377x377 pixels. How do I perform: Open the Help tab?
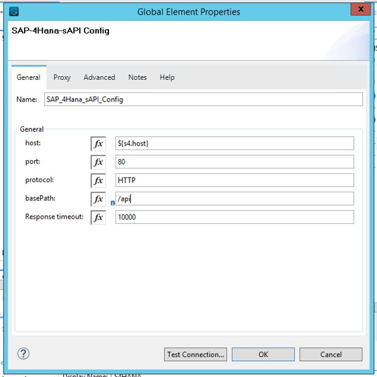click(x=167, y=78)
